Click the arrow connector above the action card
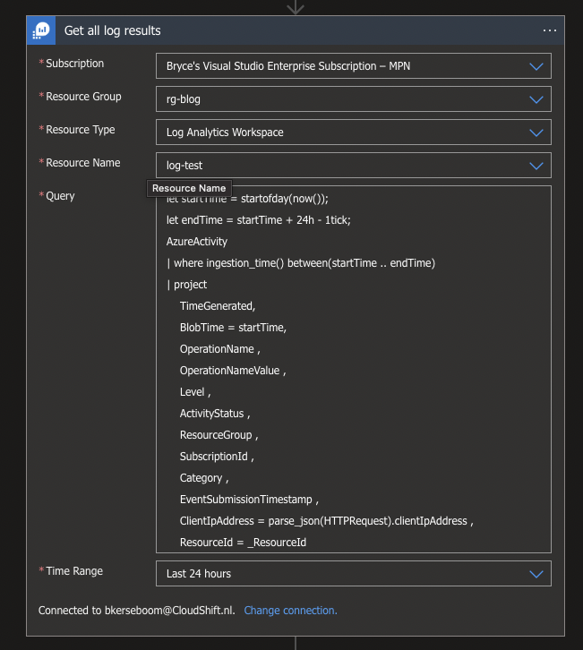 click(296, 7)
